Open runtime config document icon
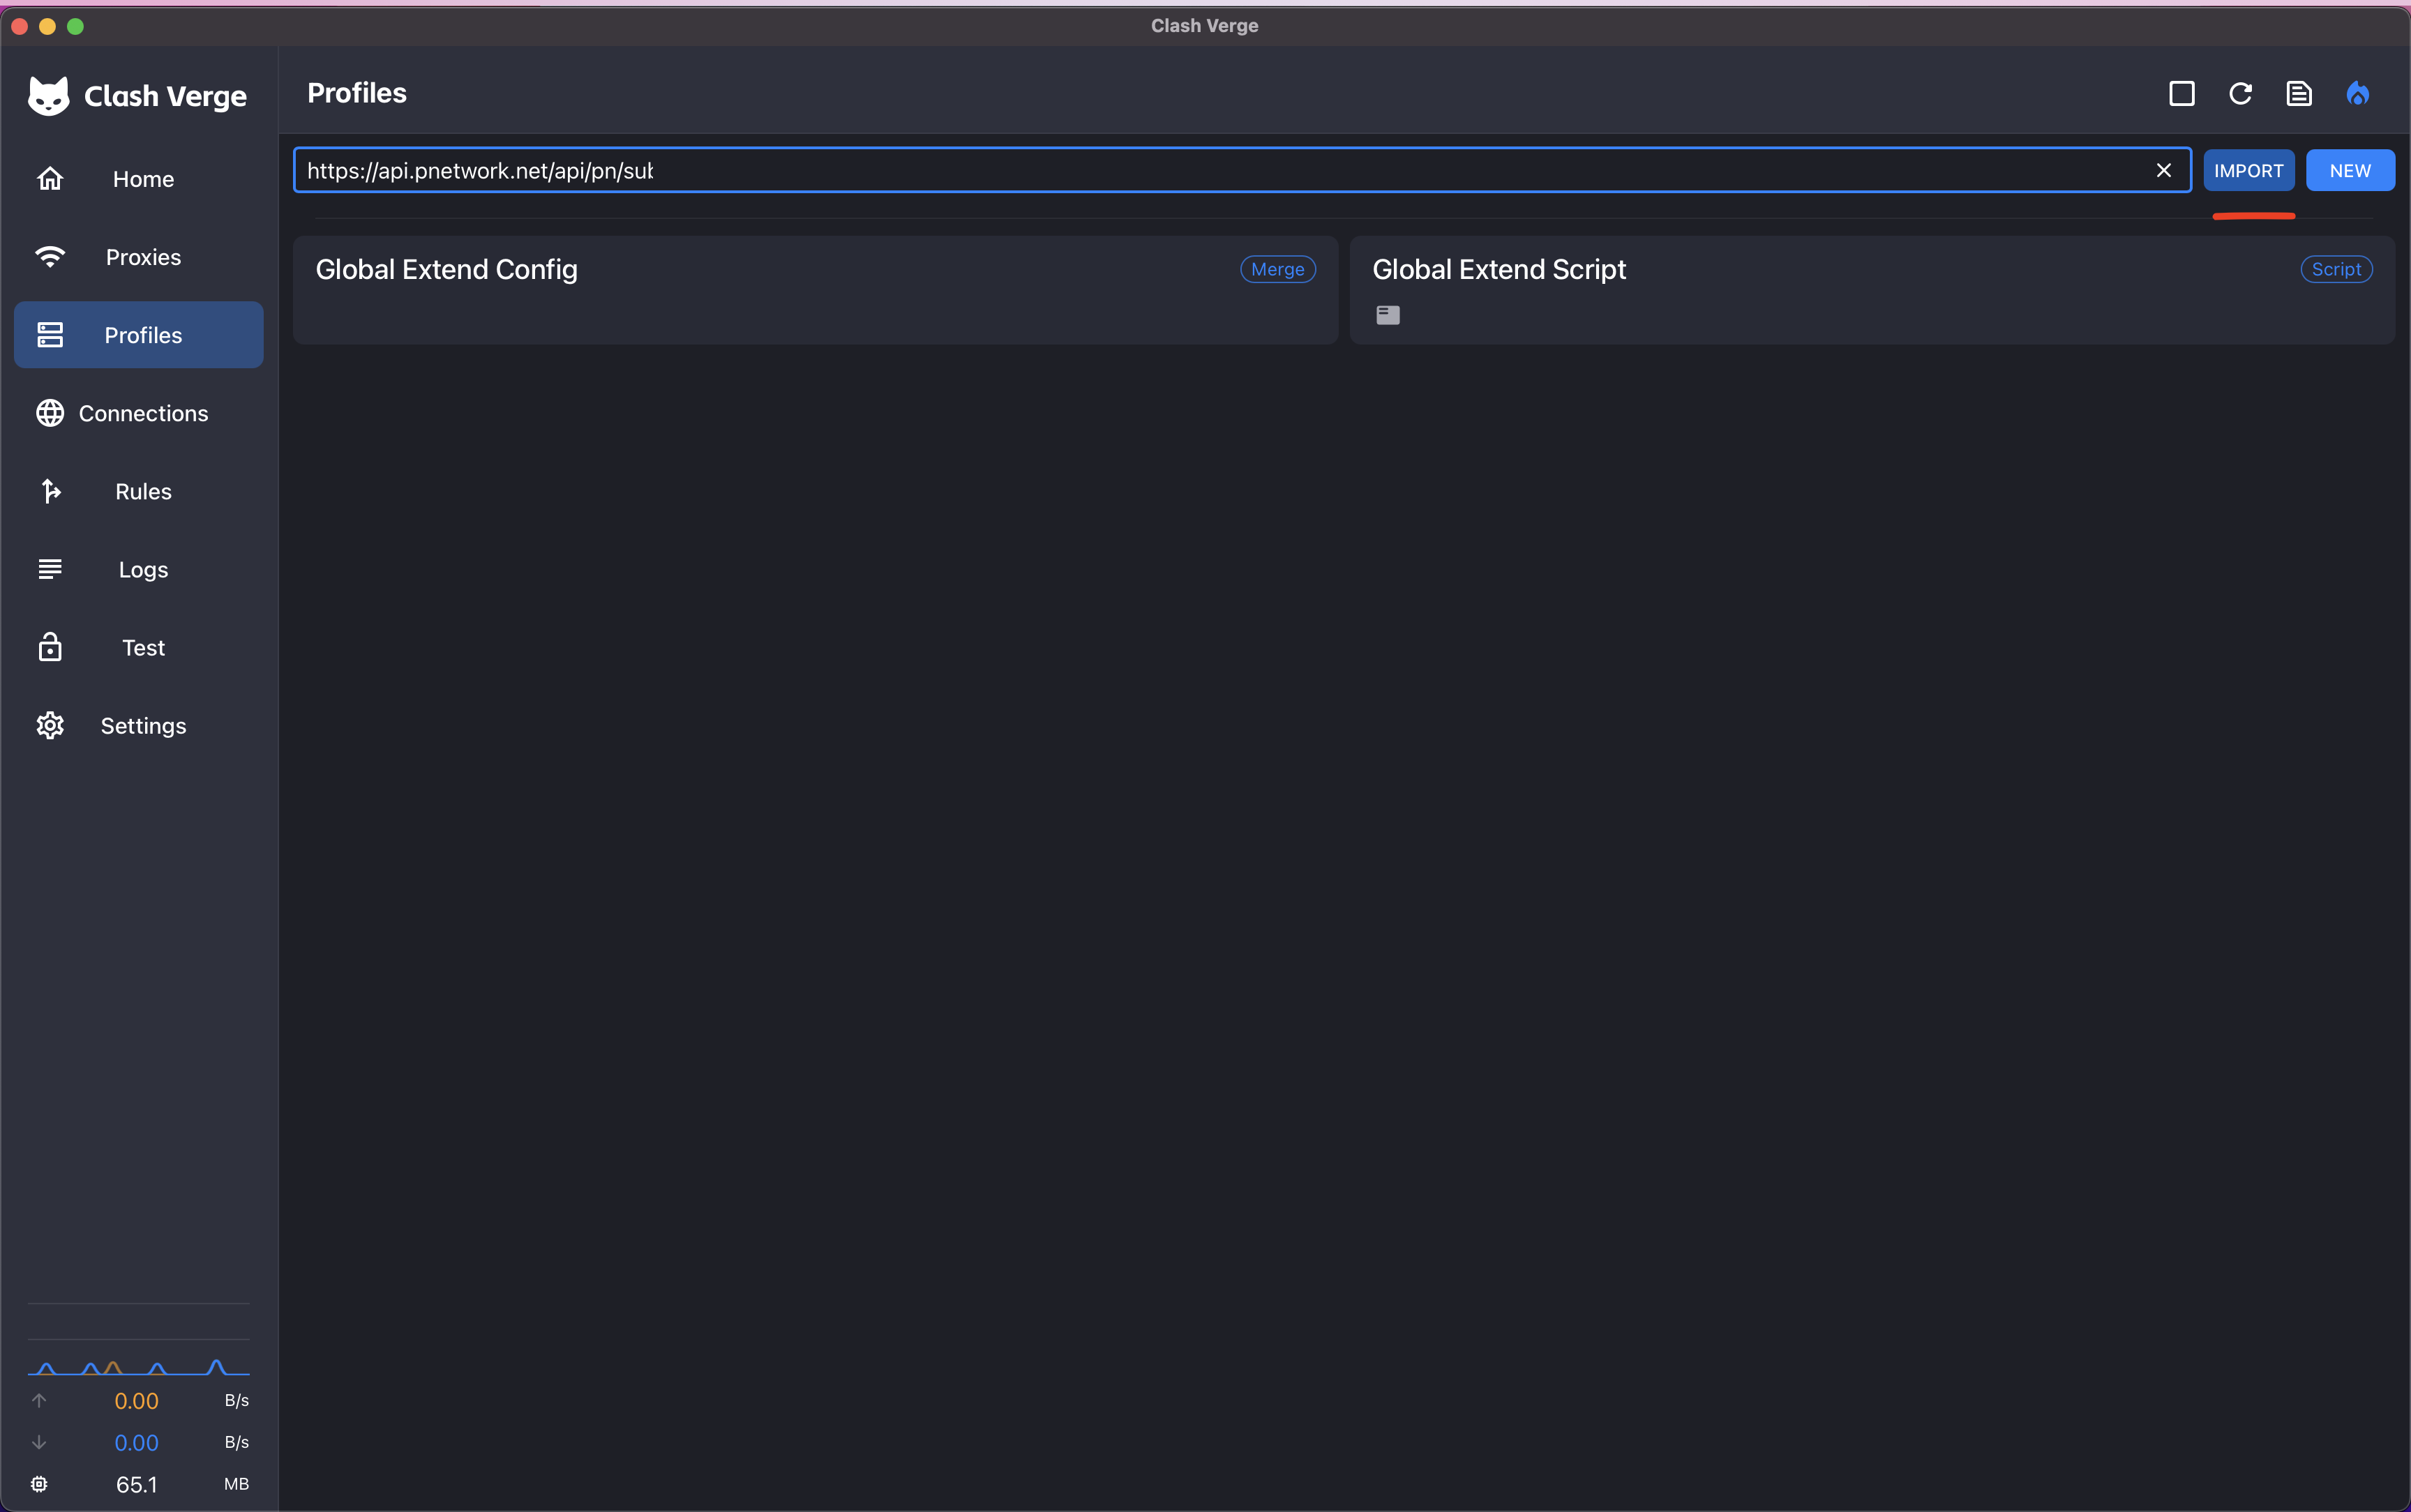2411x1512 pixels. tap(2299, 94)
